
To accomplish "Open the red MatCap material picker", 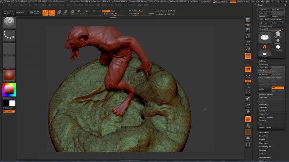I will tap(9, 76).
